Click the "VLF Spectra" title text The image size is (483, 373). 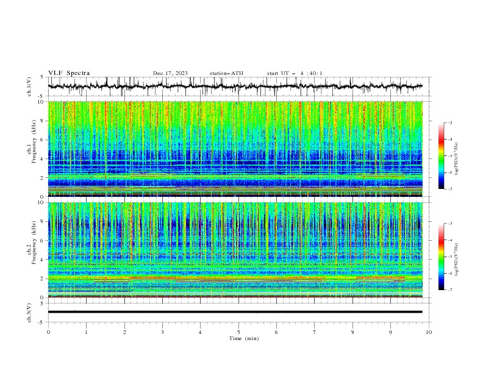[69, 73]
